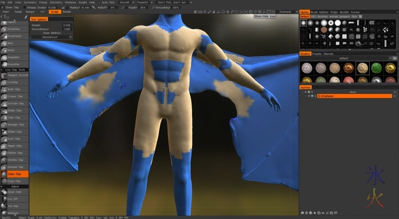Select the Swirl Clay tool
The height and width of the screenshot is (219, 399).
click(x=14, y=139)
